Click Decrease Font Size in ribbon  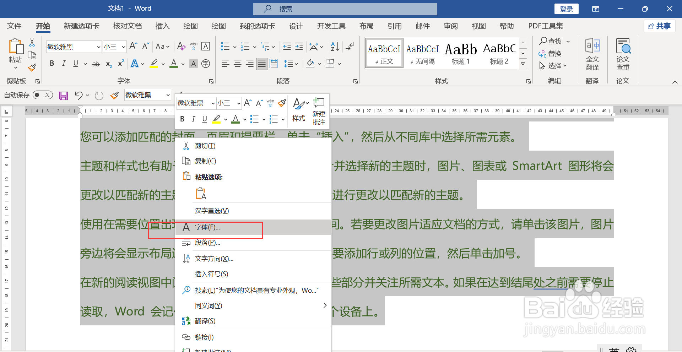click(x=146, y=46)
